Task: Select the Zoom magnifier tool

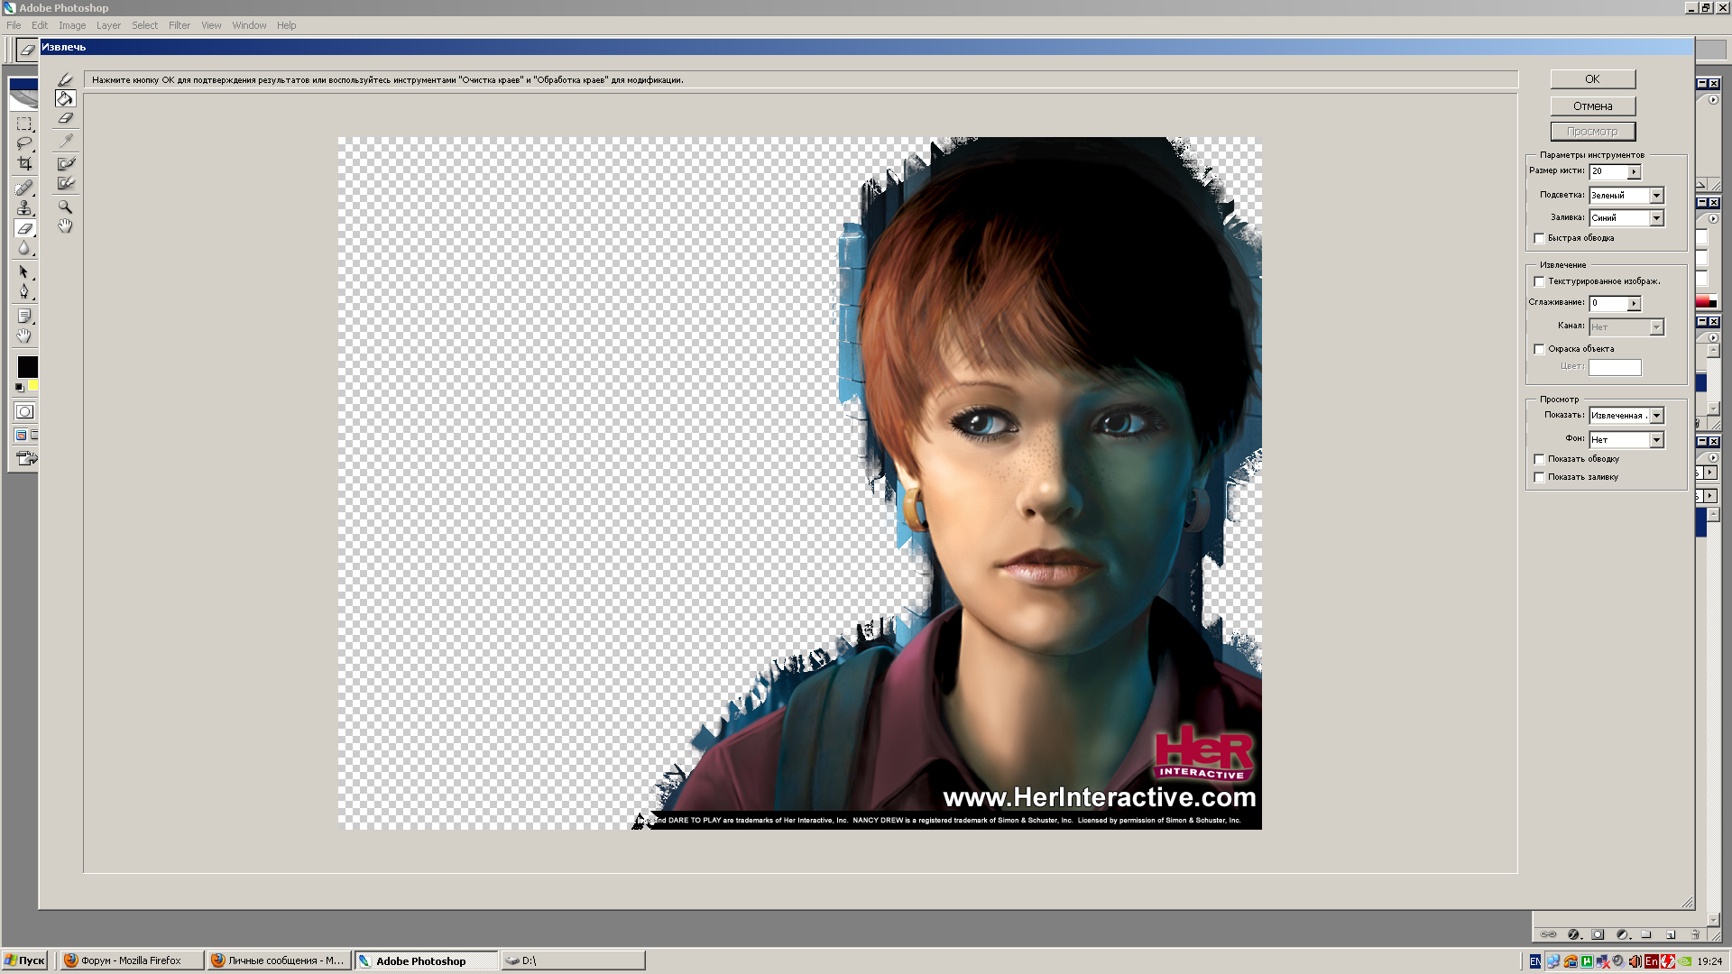Action: 65,207
